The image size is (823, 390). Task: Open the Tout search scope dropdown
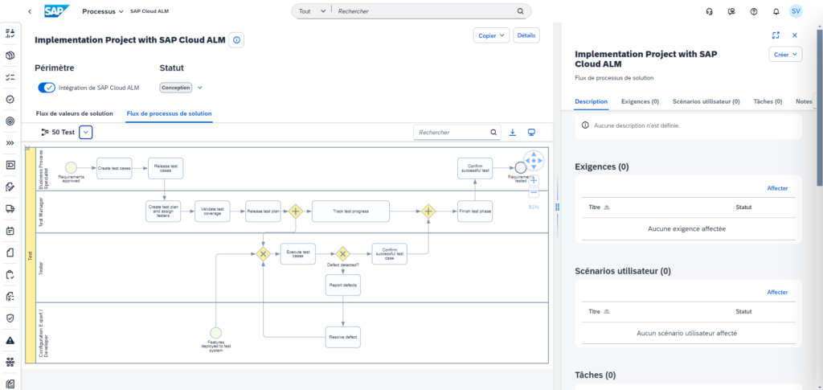313,11
